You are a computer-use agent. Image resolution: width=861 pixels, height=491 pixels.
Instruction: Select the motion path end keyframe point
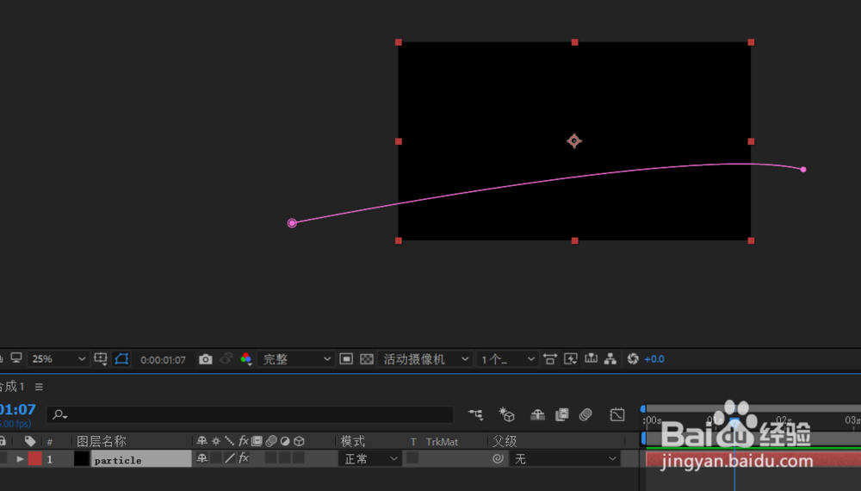point(803,170)
